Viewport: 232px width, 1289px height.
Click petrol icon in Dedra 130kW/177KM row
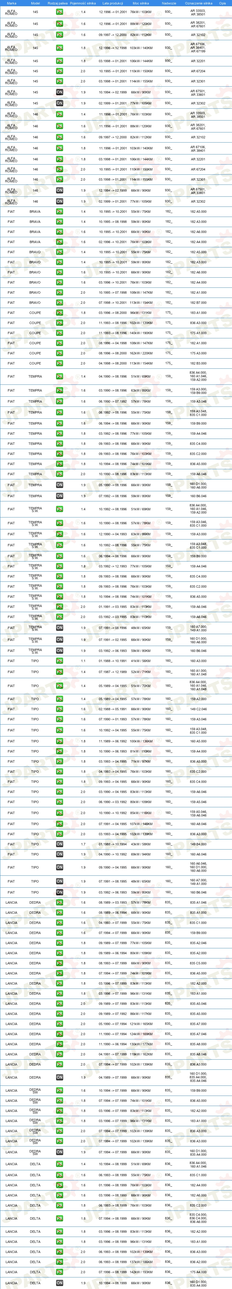pyautogui.click(x=59, y=1044)
